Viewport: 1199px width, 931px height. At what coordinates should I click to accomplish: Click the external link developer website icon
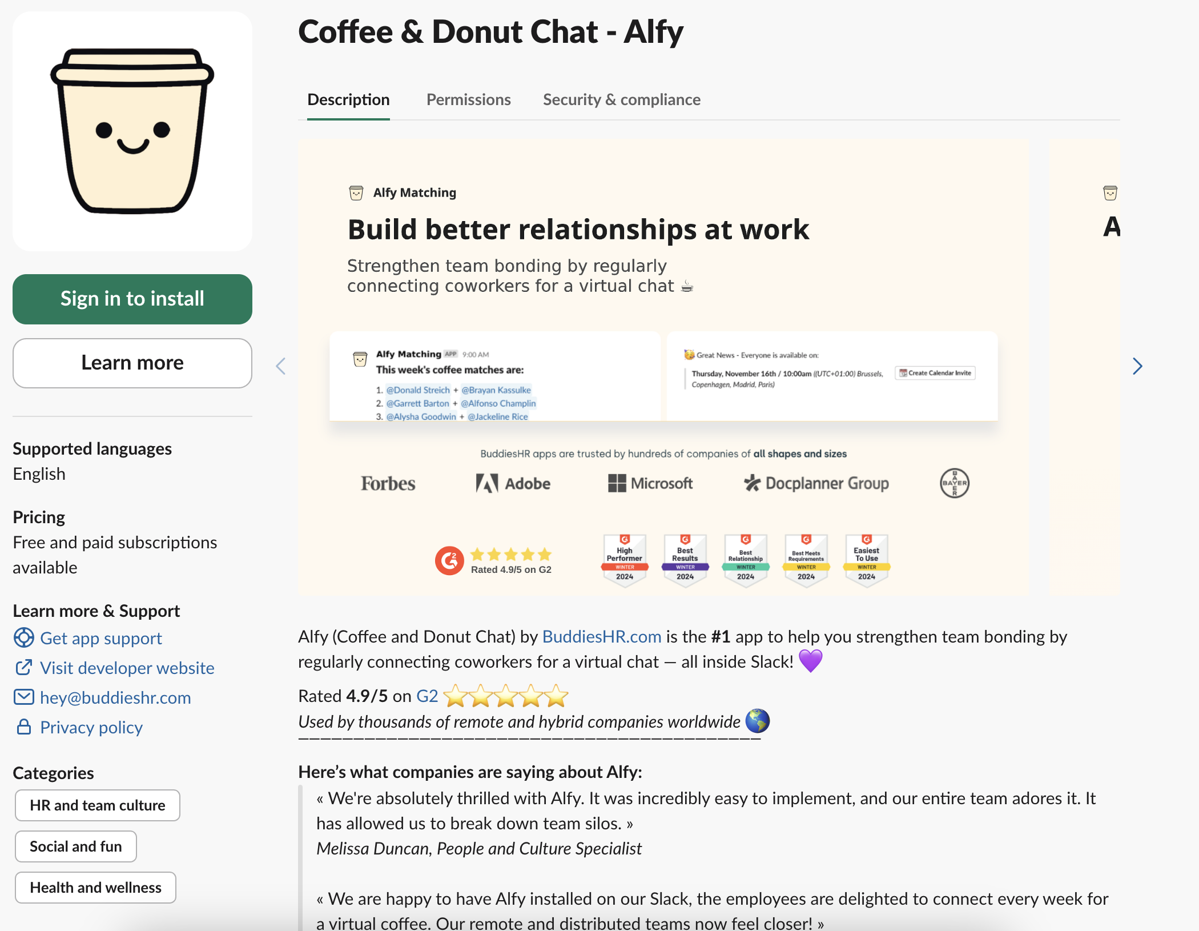23,667
